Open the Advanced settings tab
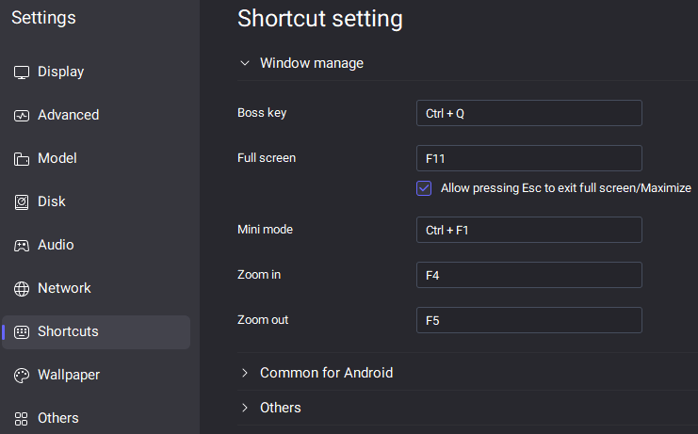Screen dimensions: 698x434 [68, 115]
